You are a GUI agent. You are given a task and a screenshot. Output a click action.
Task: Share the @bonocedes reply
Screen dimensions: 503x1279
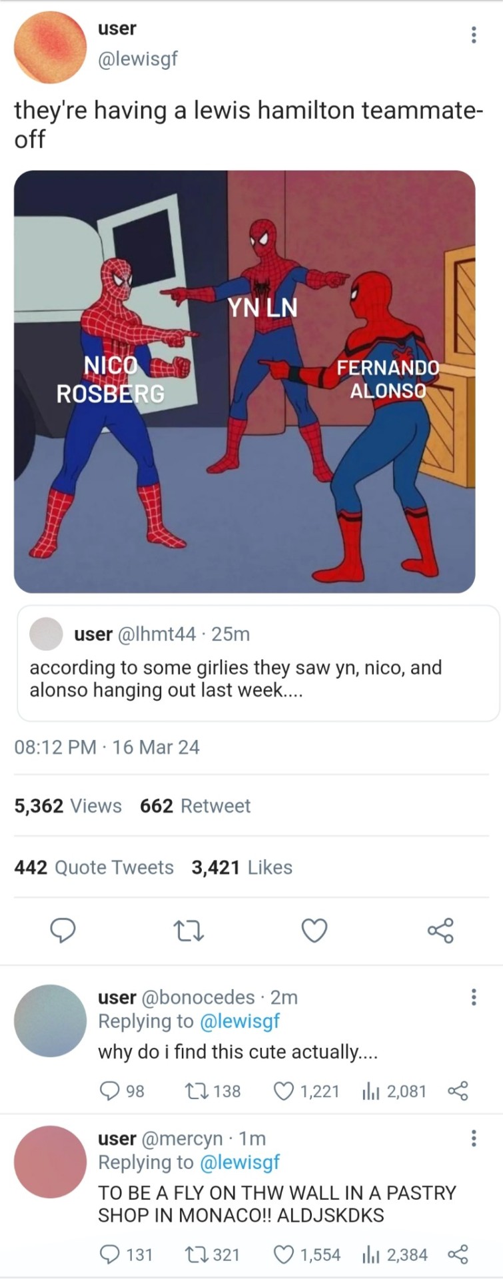tap(458, 1091)
